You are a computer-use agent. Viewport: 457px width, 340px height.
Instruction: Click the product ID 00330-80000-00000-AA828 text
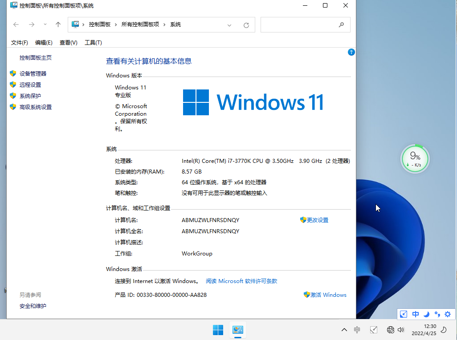[x=171, y=295]
